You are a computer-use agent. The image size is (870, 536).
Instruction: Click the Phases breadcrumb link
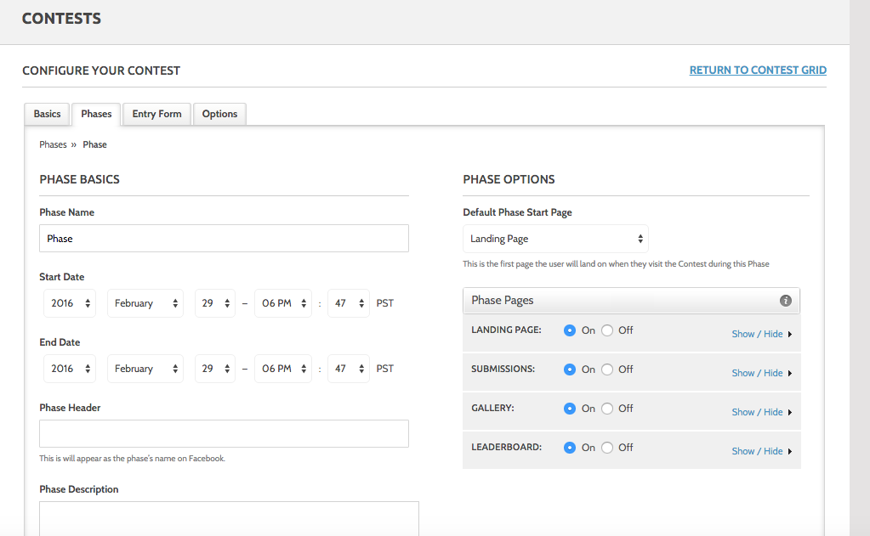tap(53, 144)
